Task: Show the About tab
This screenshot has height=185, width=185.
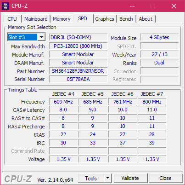Action: click(146, 19)
